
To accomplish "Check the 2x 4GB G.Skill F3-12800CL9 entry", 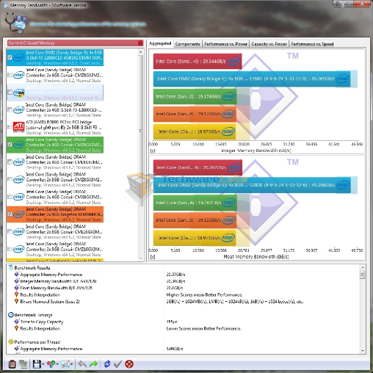I will tap(10, 109).
